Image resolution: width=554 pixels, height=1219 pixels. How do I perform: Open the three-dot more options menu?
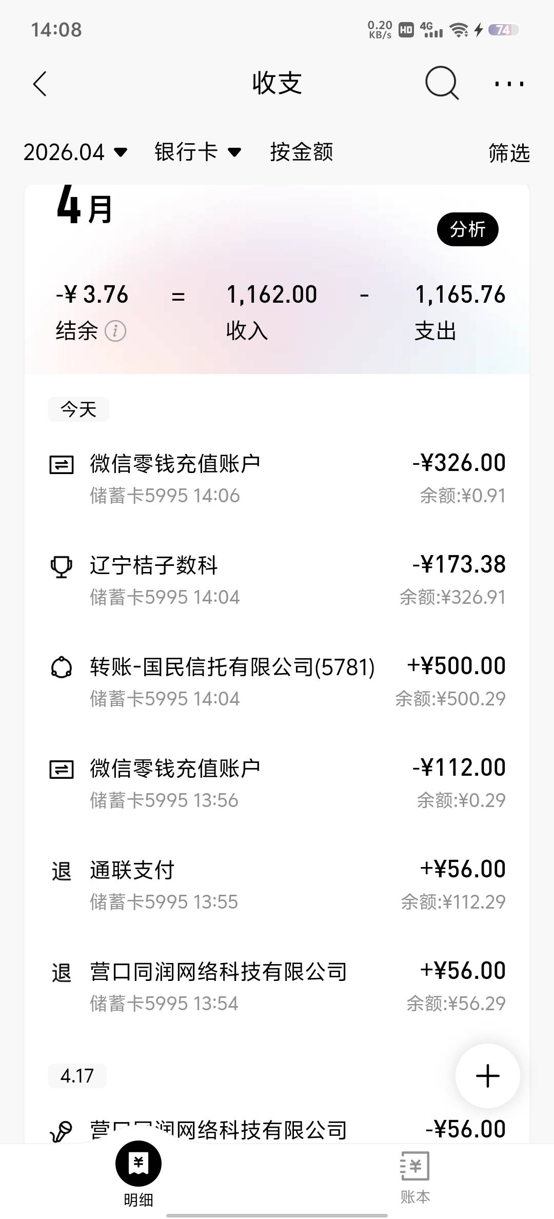click(509, 84)
